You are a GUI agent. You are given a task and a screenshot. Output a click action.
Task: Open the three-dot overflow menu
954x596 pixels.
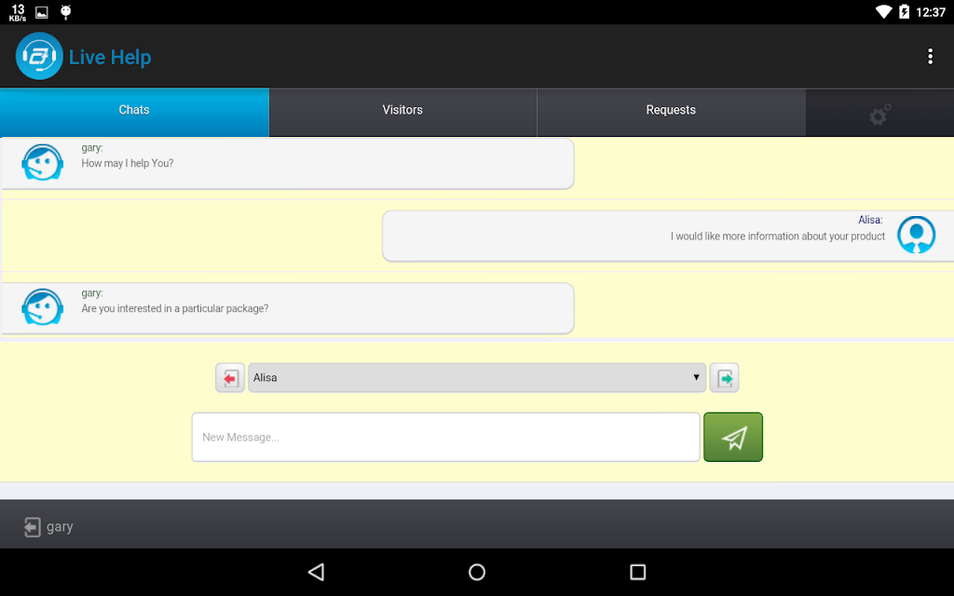click(x=930, y=57)
